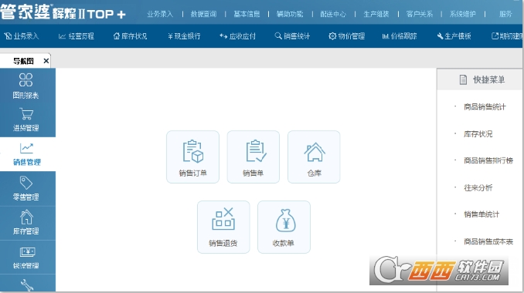Select 销售管理 chart sidebar item
Screen dimensions: 524x293
27,154
